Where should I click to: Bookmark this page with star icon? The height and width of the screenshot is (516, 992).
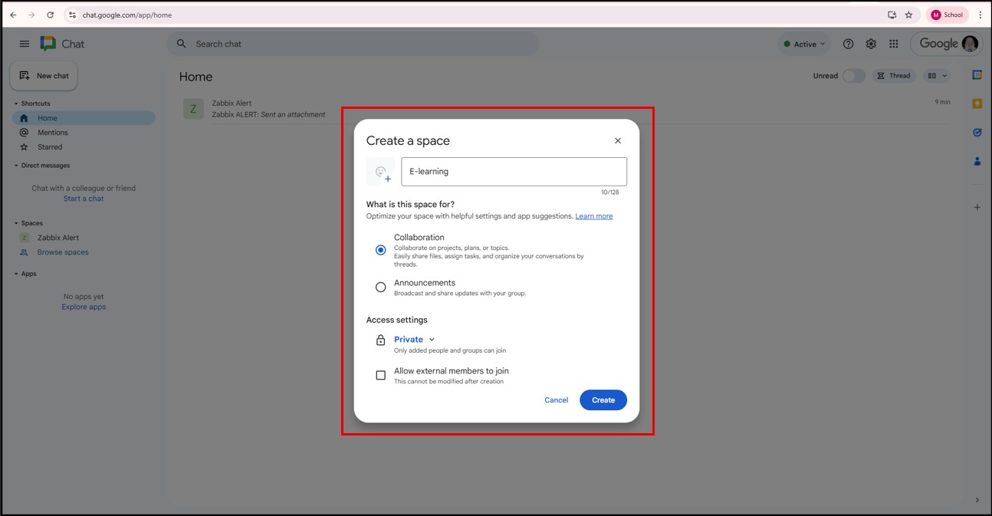coord(908,15)
